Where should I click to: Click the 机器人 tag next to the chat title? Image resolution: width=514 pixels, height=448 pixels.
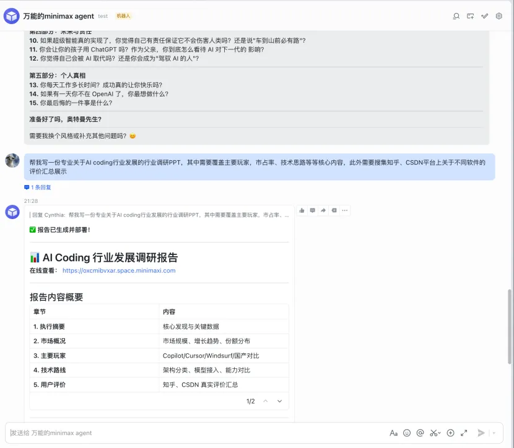coord(123,15)
